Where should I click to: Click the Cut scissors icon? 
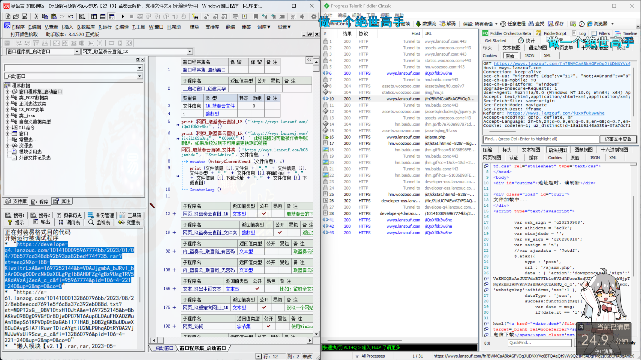36,16
